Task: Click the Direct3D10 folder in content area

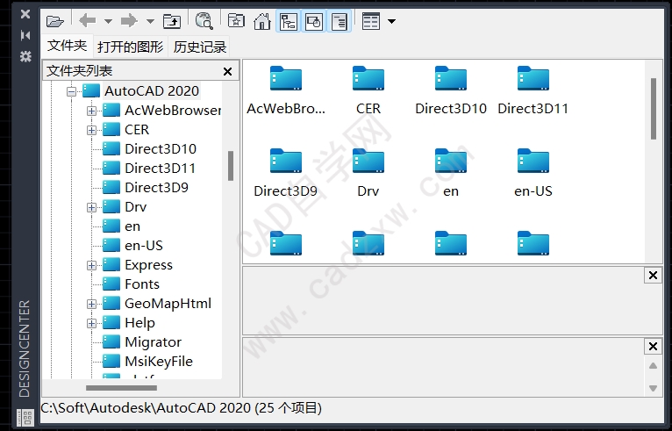Action: coord(451,91)
